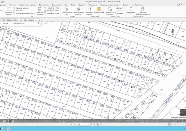Click the magnifier icon in map search
Image resolution: width=186 pixels, height=131 pixels.
point(39,23)
